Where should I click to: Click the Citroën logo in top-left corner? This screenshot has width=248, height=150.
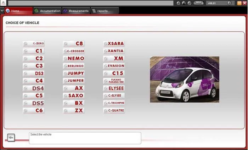[x=3, y=3]
